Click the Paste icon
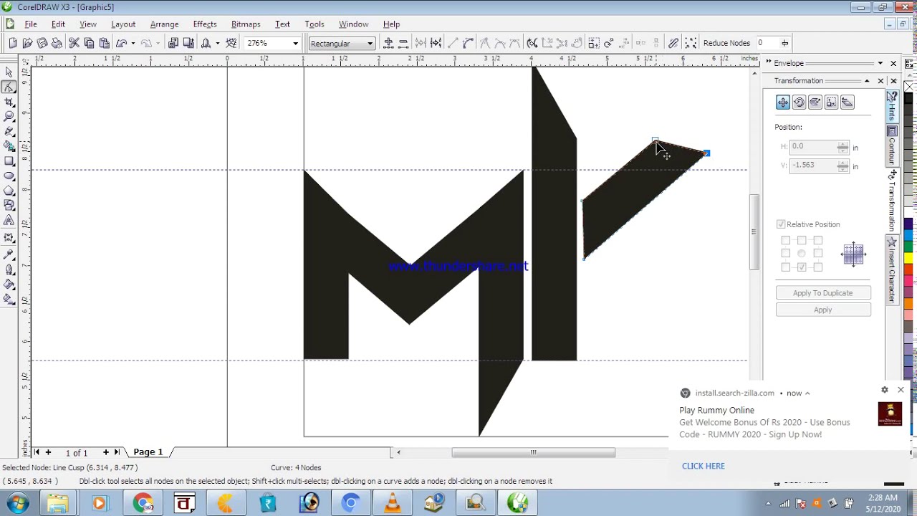The image size is (917, 516). 104,43
